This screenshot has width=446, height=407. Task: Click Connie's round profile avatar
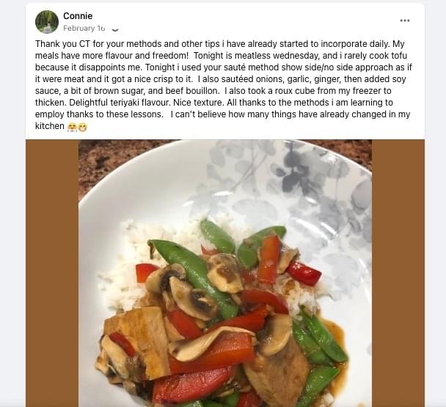tap(47, 22)
